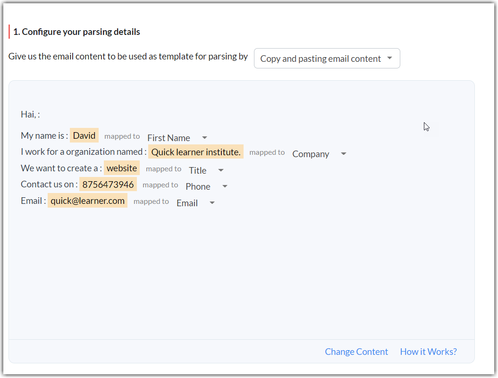Click the "Contact us on :" text
The width and height of the screenshot is (498, 378).
49,184
